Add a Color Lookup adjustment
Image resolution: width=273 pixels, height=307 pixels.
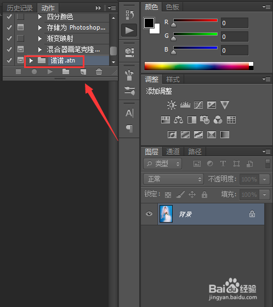coord(231,120)
